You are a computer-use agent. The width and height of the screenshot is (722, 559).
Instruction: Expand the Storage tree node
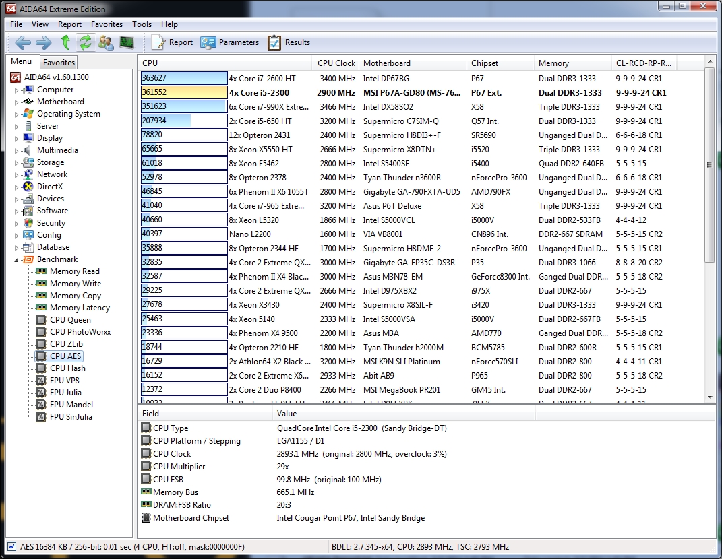18,162
